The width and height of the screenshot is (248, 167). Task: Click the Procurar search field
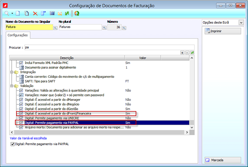point(109,48)
